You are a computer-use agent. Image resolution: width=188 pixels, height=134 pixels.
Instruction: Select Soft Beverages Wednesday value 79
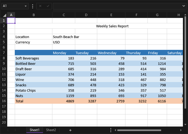111,58
